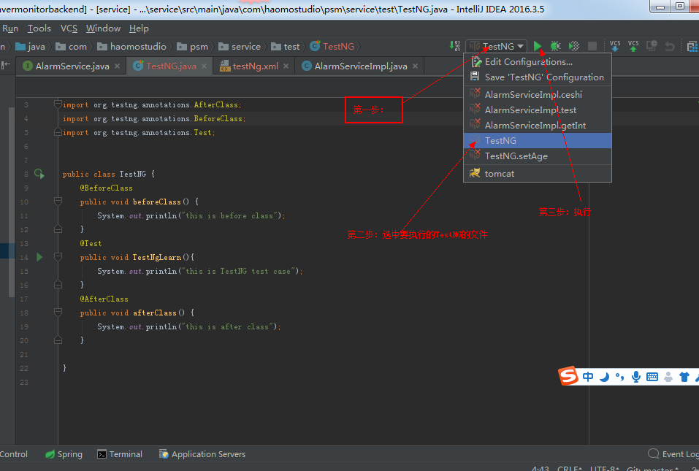Select Edit Configurations... in the dropdown
The height and width of the screenshot is (471, 699).
point(537,62)
